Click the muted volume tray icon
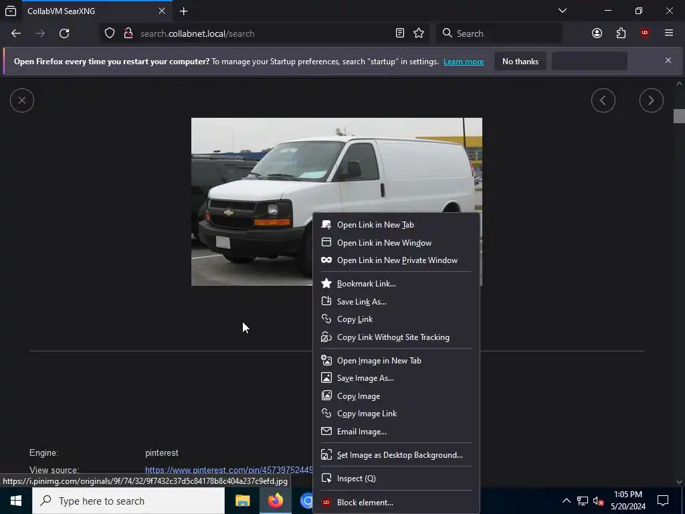 pos(599,501)
